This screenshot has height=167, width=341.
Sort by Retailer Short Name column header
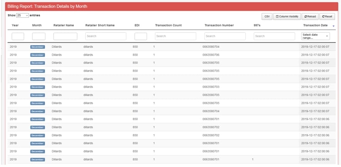coord(100,25)
